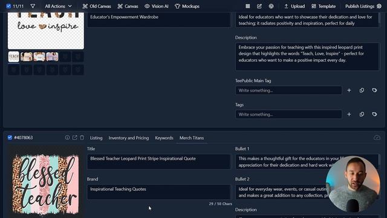387x218 pixels.
Task: Switch to the Listing tab
Action: click(x=96, y=138)
